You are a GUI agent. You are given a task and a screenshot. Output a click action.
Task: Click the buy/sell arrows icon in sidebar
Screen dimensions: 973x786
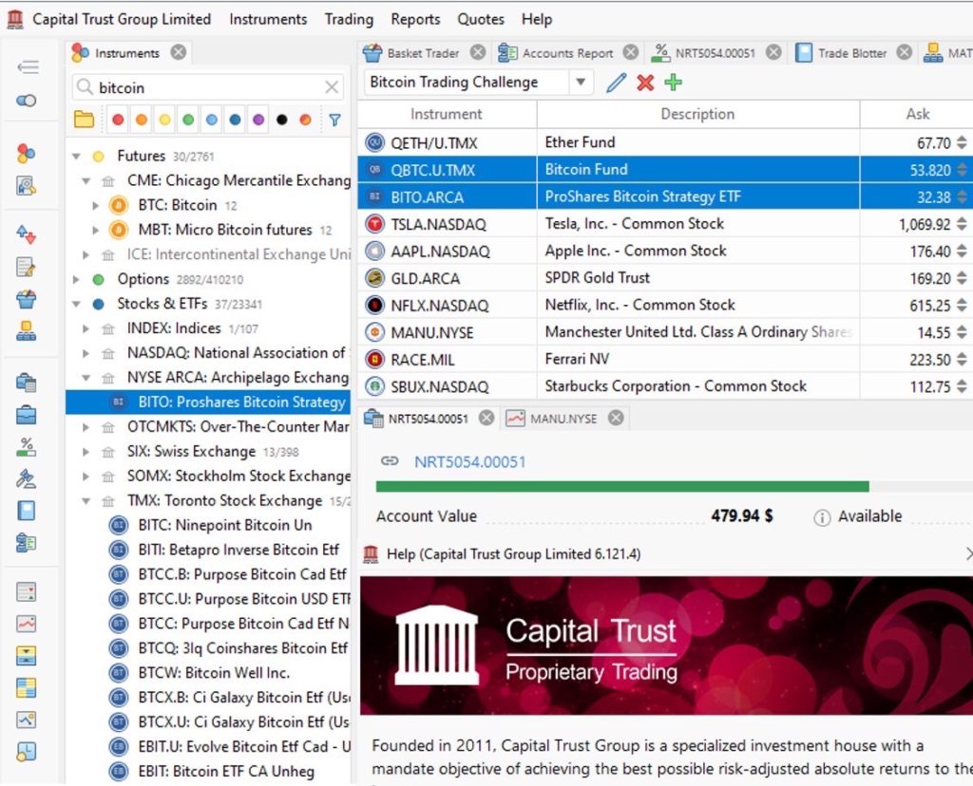pyautogui.click(x=27, y=234)
